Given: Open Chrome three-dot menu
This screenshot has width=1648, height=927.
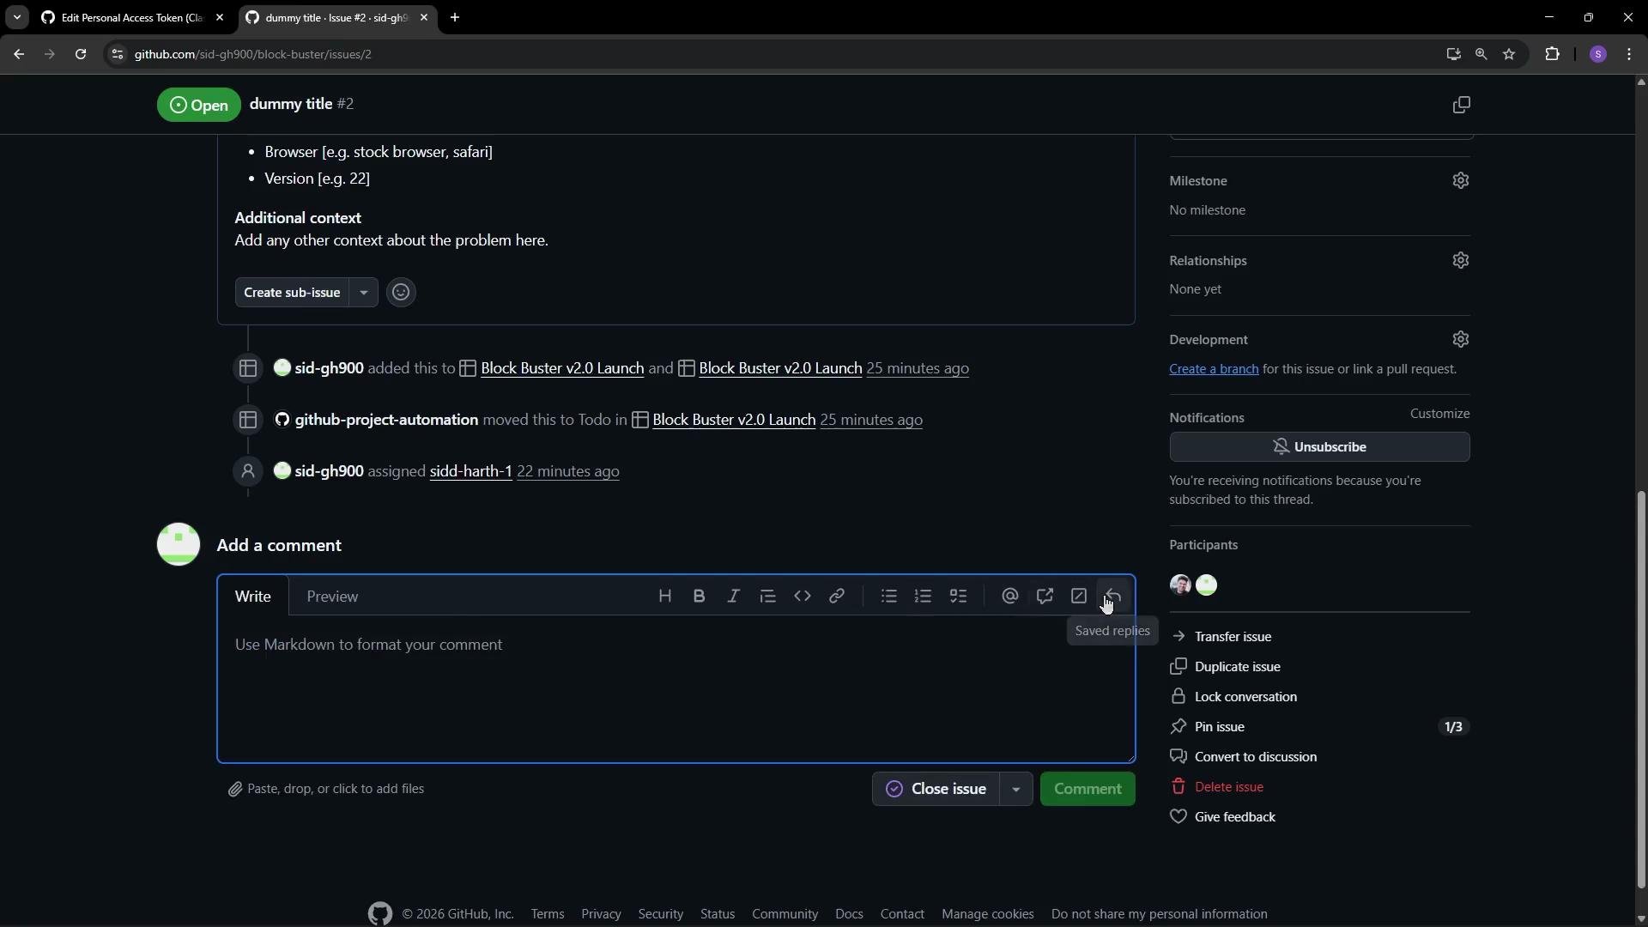Looking at the screenshot, I should [1629, 54].
